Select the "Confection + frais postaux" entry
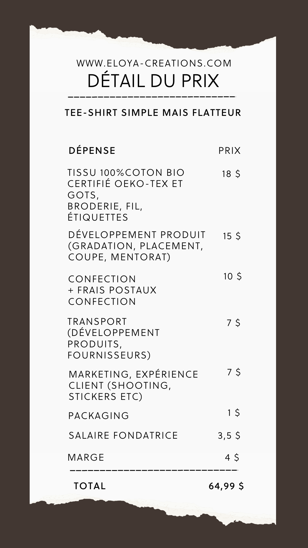 (112, 290)
